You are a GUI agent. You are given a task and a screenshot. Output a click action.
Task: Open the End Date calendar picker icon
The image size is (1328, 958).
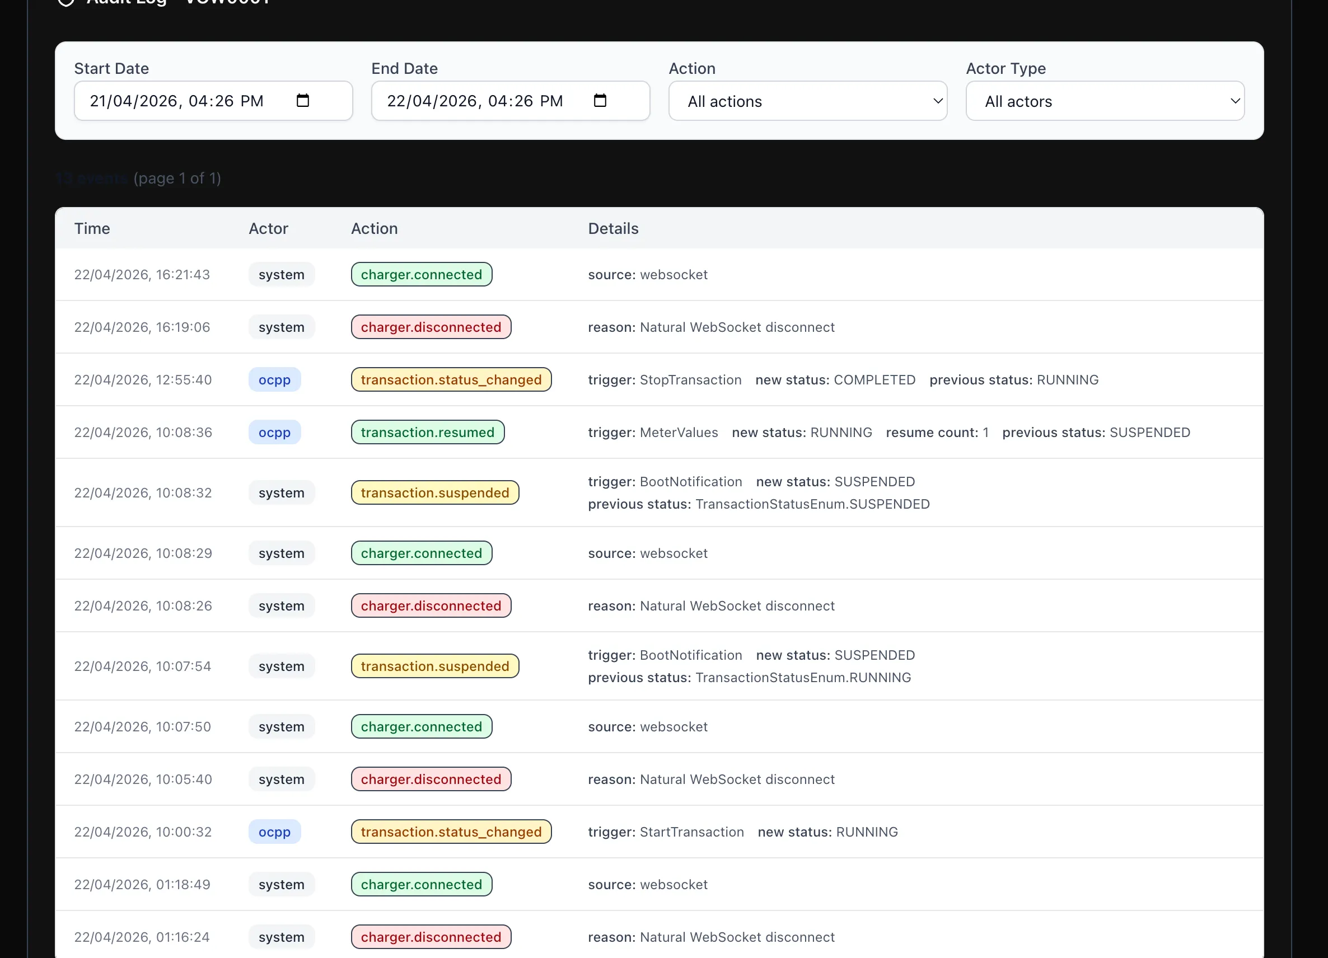600,101
